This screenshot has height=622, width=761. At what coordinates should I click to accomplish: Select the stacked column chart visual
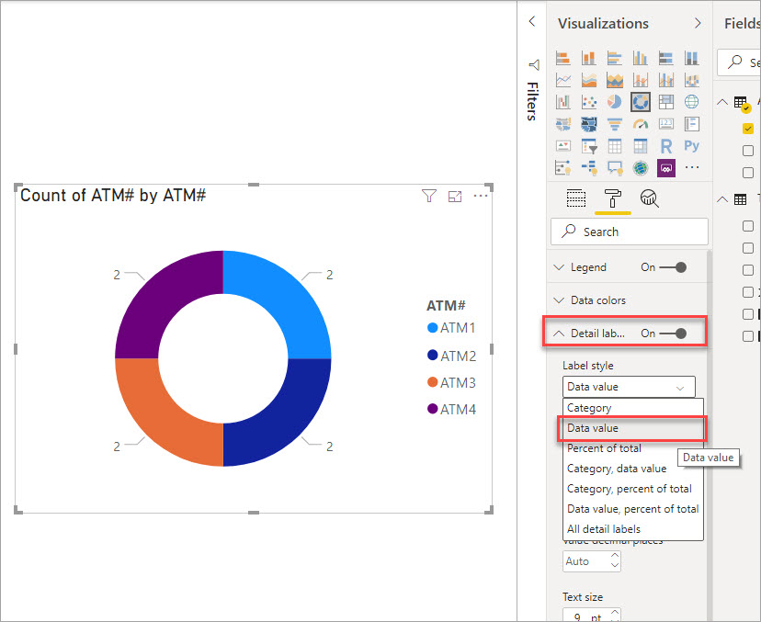coord(589,58)
